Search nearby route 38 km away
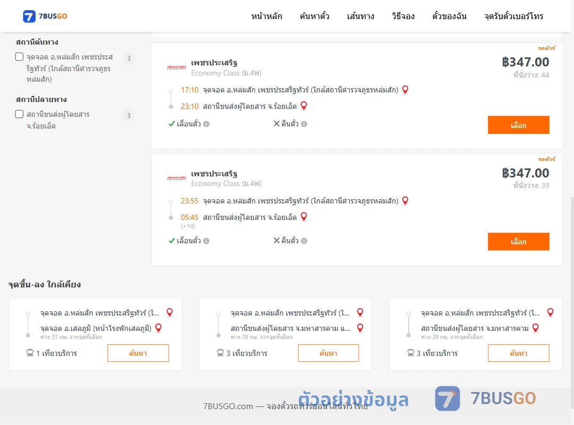 tap(328, 353)
